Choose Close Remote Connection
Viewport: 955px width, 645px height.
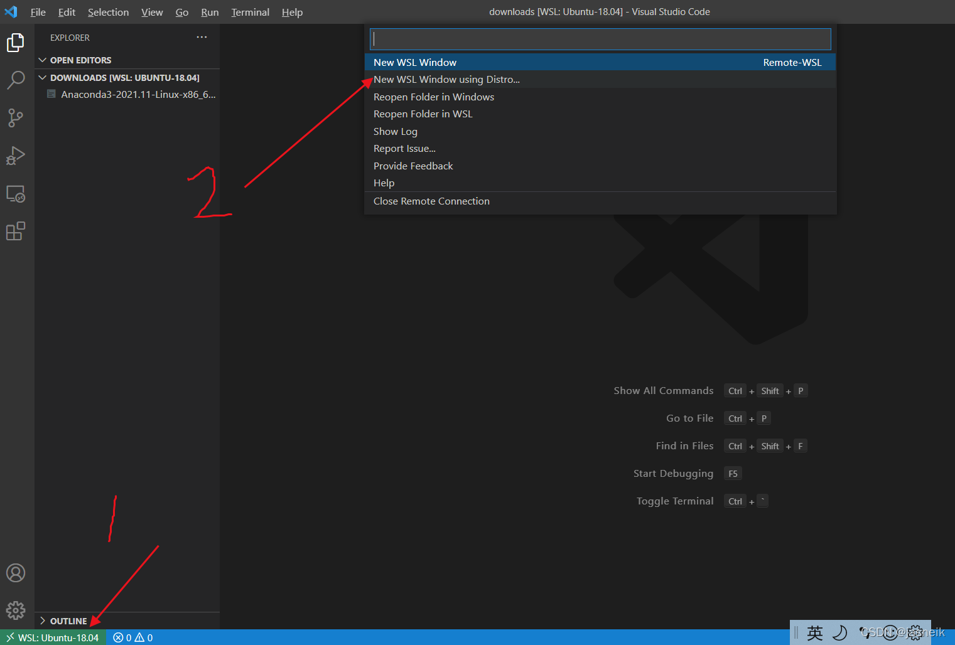(x=600, y=201)
